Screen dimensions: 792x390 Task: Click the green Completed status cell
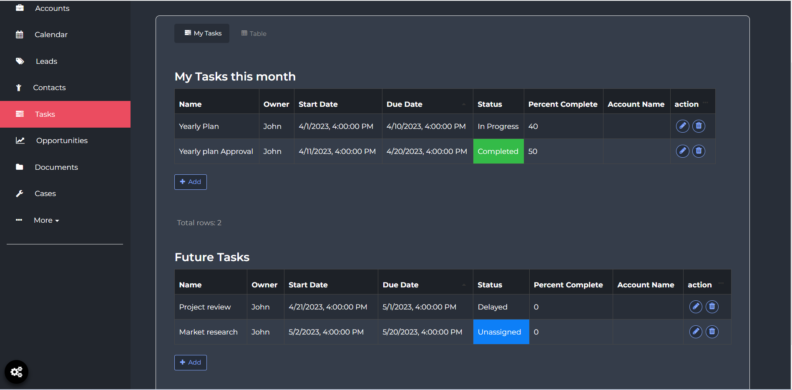(x=498, y=151)
